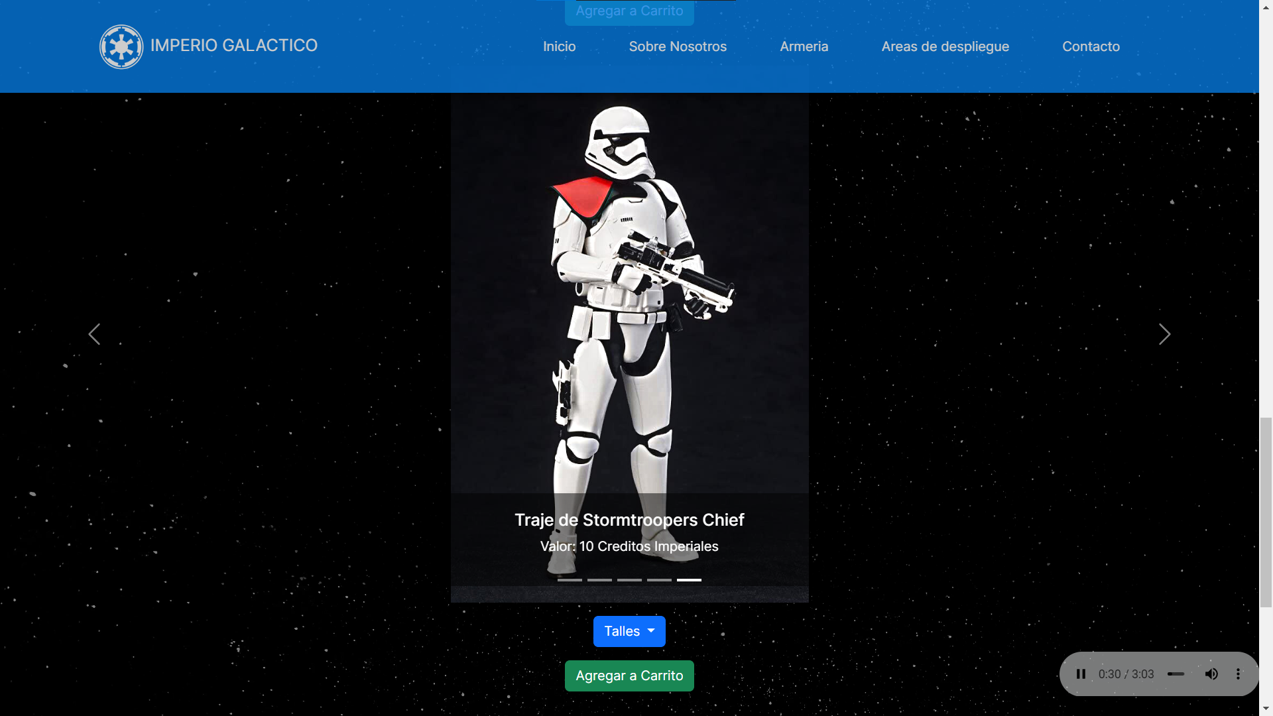Advance to next carousel slide arrow

pyautogui.click(x=1164, y=334)
